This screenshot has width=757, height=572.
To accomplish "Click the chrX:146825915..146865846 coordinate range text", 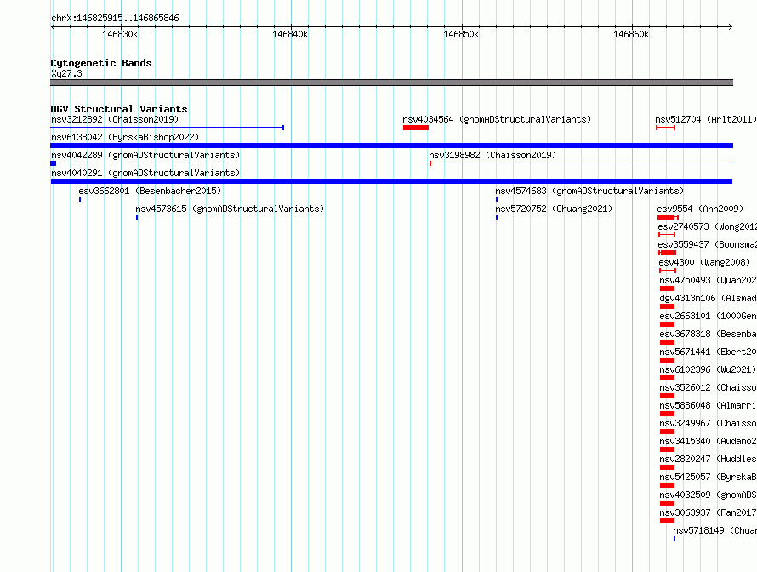I will [115, 18].
